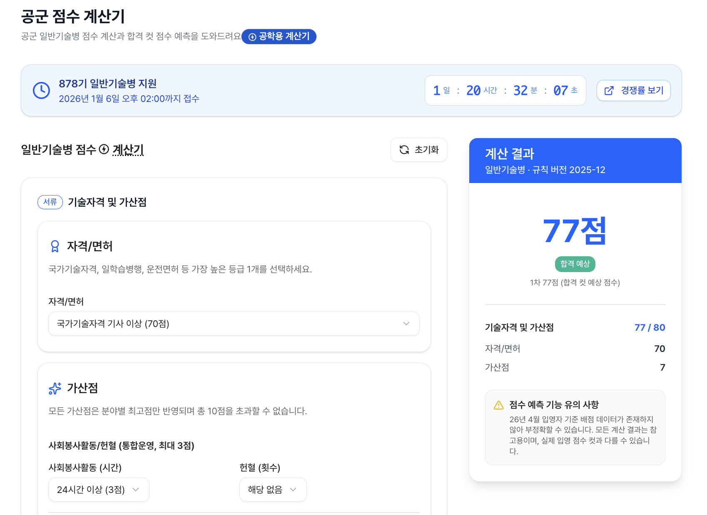707x515 pixels.
Task: Click the 공군 점수 계산기 page title
Action: tap(73, 17)
